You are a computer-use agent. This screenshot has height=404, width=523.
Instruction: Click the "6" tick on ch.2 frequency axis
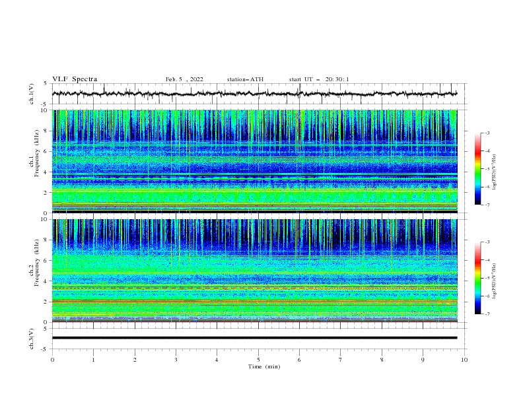[46, 261]
